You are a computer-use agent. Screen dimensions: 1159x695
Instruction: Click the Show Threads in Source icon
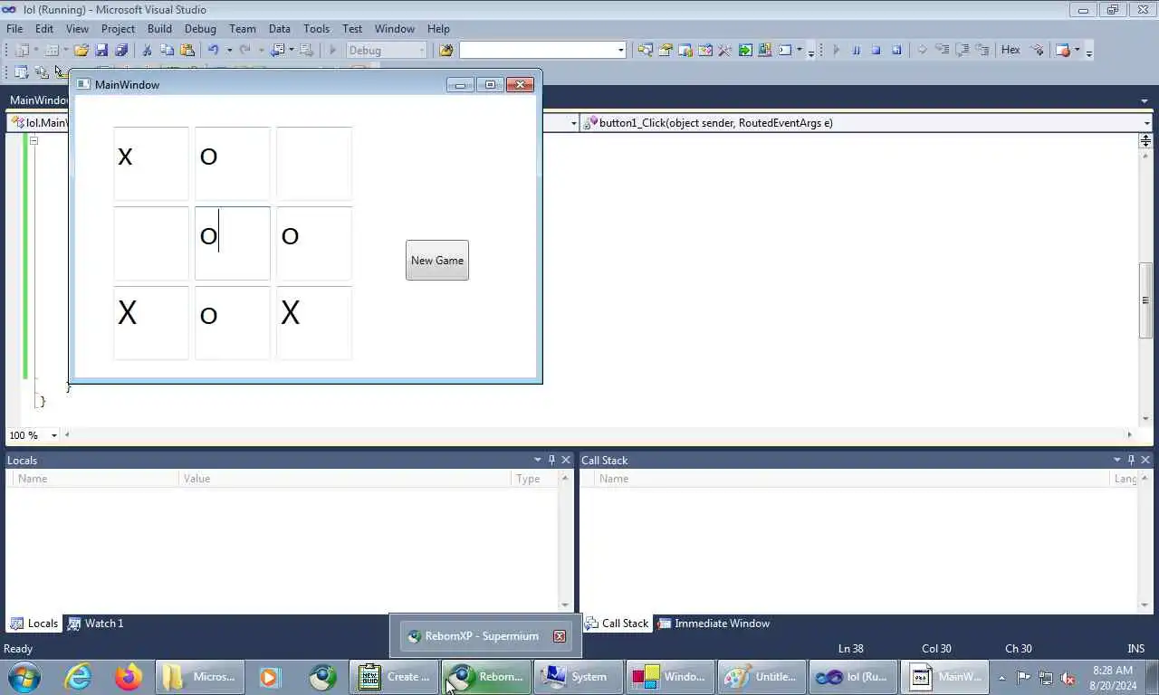[1038, 51]
